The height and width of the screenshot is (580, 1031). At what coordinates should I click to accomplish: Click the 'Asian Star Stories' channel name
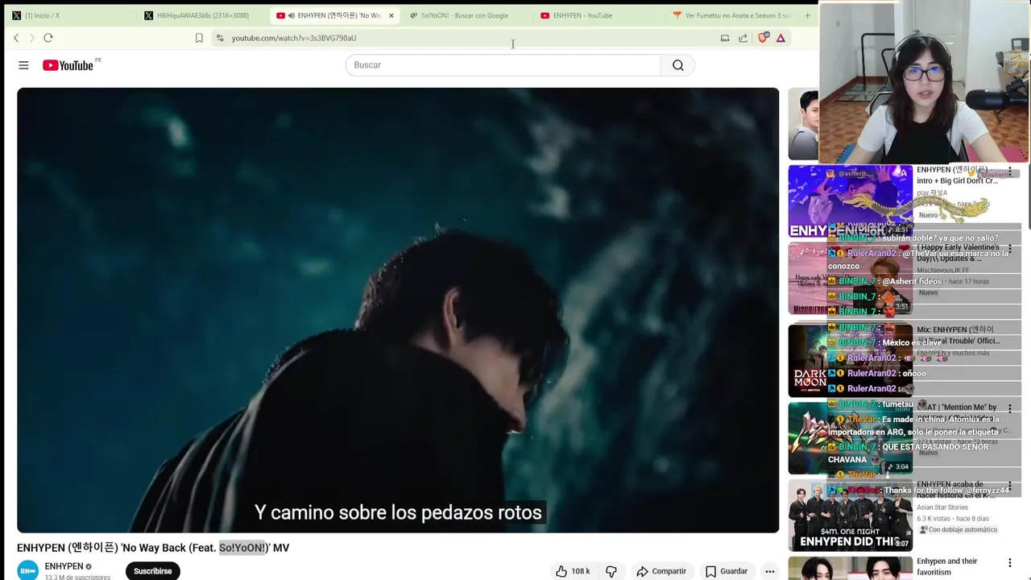coord(942,507)
